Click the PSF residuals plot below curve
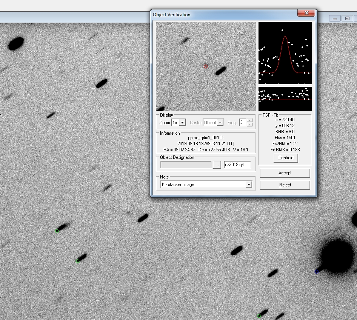This screenshot has height=320, width=357. 285,99
